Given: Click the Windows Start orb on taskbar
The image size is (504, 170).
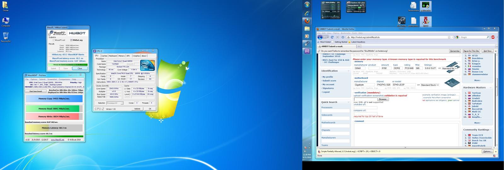Looking at the screenshot, I should [307, 4].
